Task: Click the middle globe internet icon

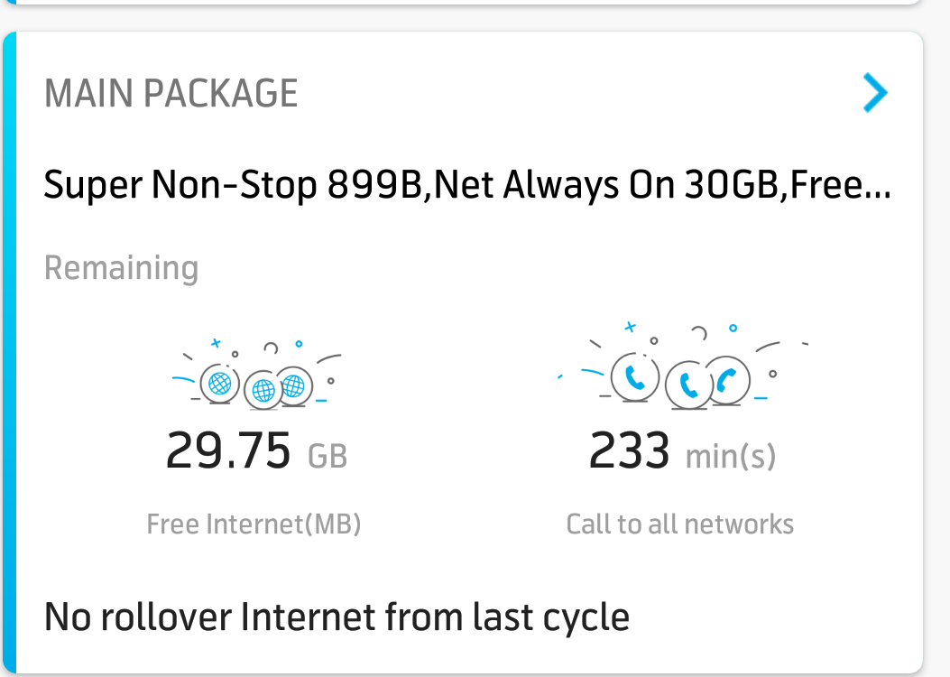Action: point(263,390)
